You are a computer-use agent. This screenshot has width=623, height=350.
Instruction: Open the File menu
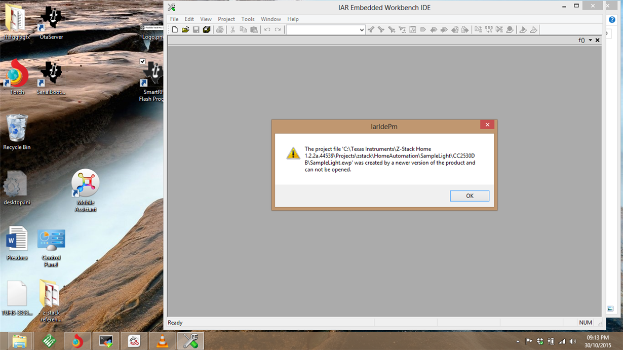(x=174, y=19)
